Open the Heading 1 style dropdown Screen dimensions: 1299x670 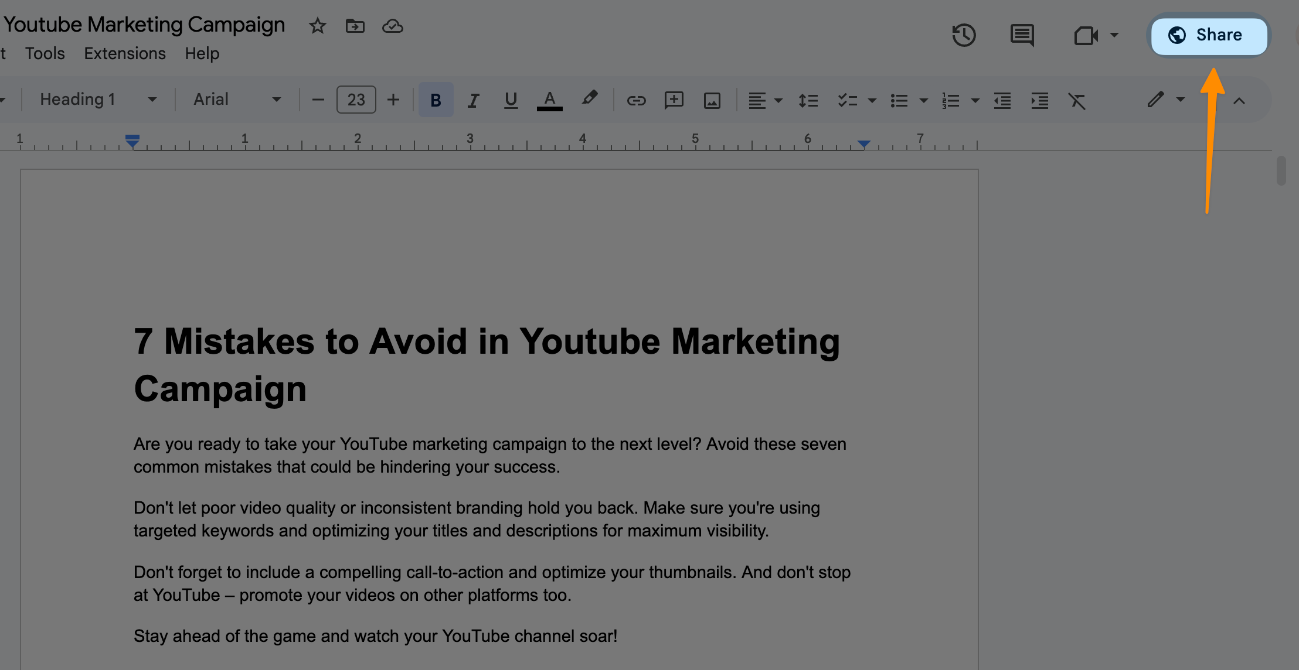(x=98, y=100)
